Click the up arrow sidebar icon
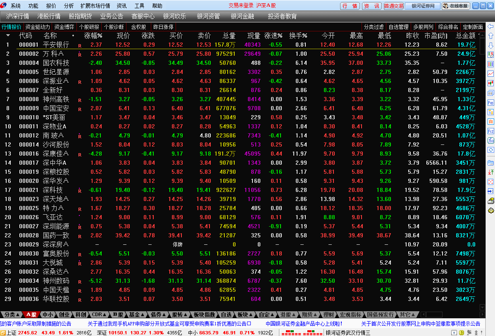Screen dimensions: 495x336 click(x=490, y=36)
